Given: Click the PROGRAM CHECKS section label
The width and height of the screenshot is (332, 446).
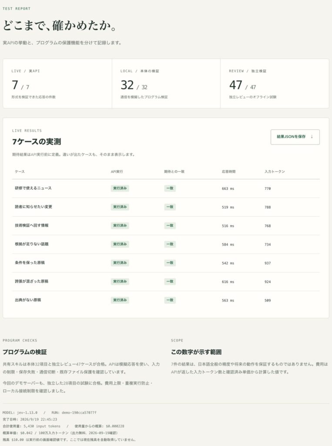Looking at the screenshot, I should 20,341.
